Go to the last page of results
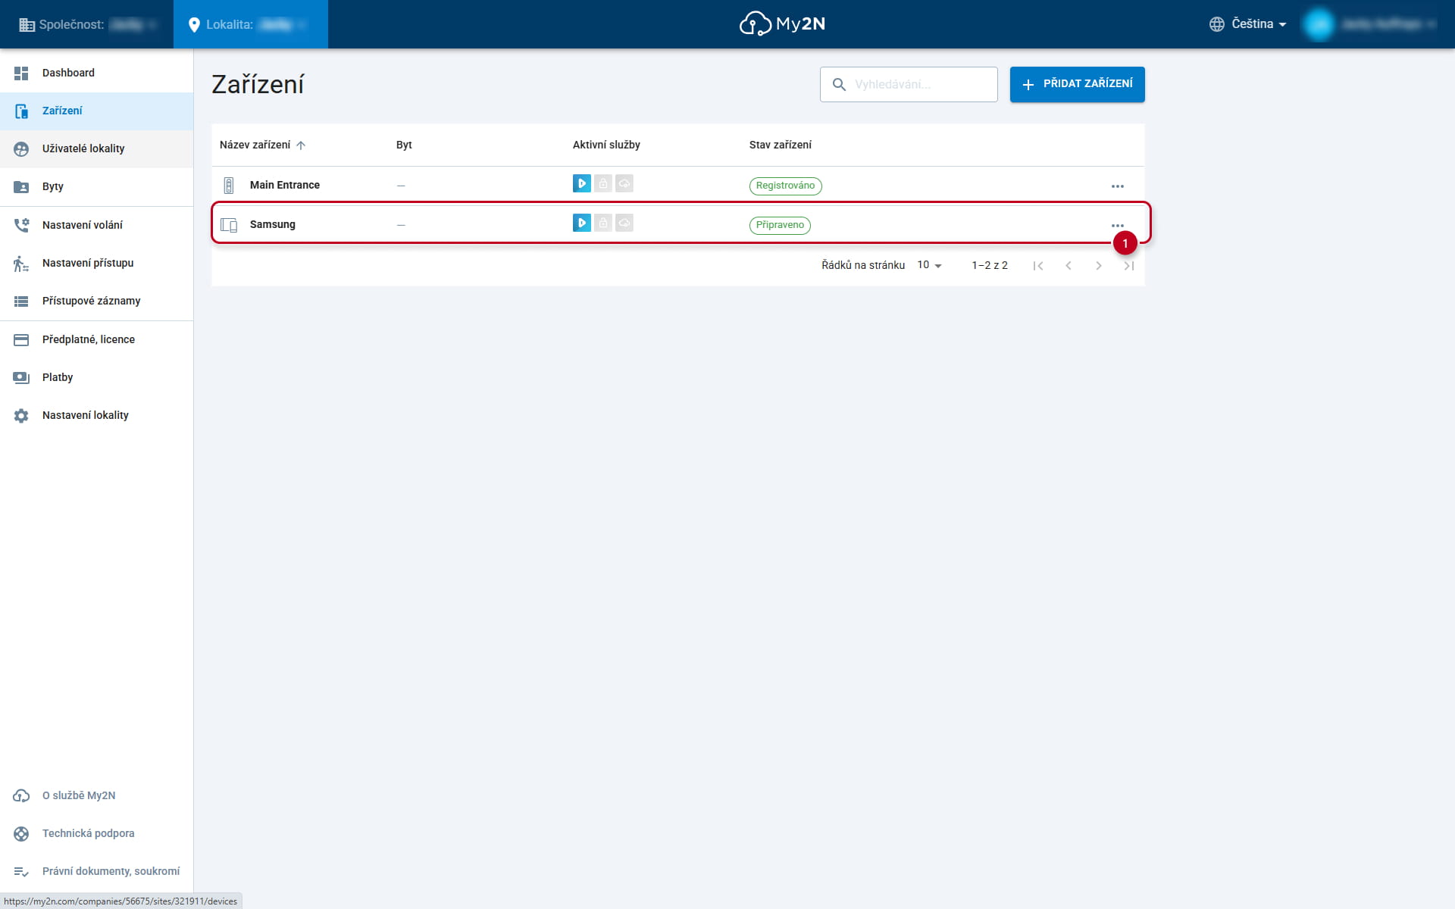Viewport: 1455px width, 909px height. pyautogui.click(x=1129, y=265)
